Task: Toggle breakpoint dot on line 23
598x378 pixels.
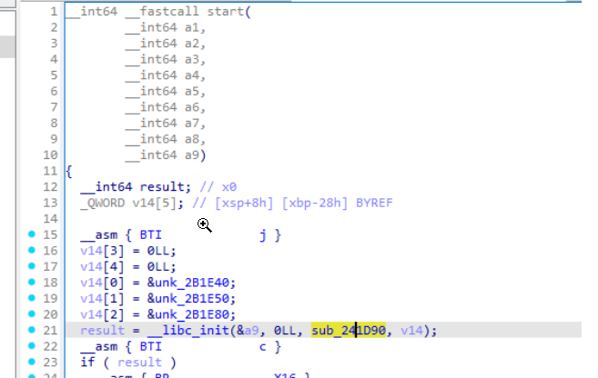Action: [x=32, y=362]
